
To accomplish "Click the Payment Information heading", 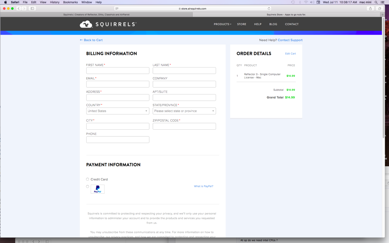I will click(x=113, y=165).
